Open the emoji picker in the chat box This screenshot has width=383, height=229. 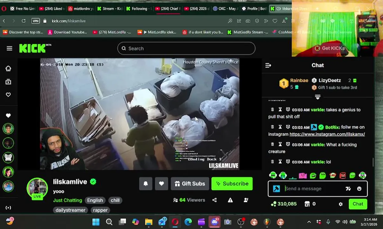click(x=359, y=189)
